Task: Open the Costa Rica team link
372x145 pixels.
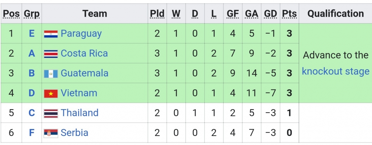Action: pos(84,53)
